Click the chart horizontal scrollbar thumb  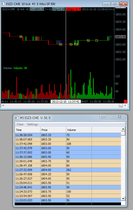pyautogui.click(x=121, y=105)
